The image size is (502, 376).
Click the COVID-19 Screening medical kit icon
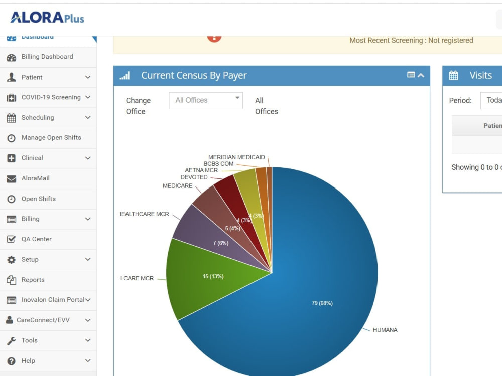tap(11, 98)
